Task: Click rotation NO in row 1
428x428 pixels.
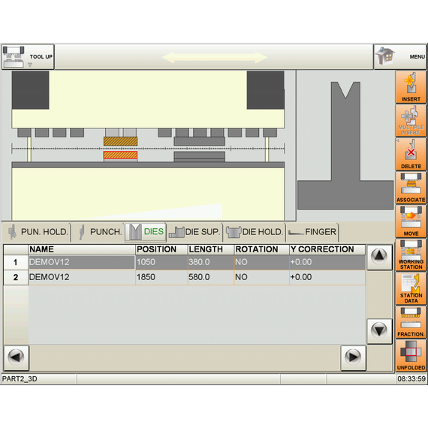Action: tap(262, 262)
